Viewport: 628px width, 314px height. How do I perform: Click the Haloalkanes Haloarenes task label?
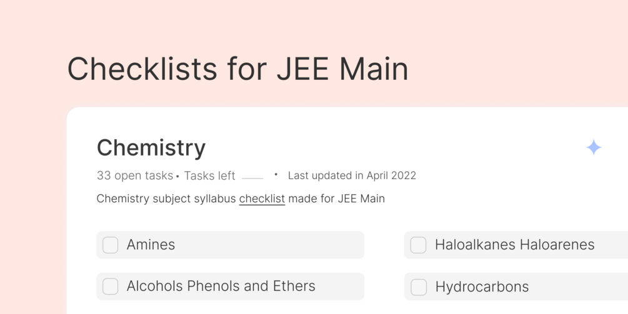[x=514, y=245]
